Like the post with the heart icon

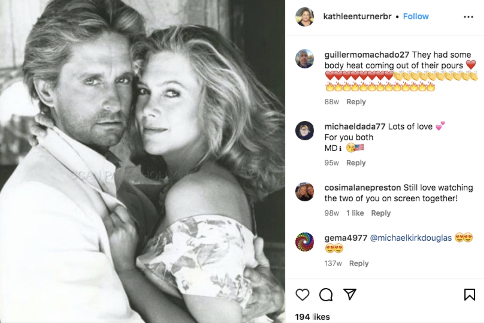point(303,294)
